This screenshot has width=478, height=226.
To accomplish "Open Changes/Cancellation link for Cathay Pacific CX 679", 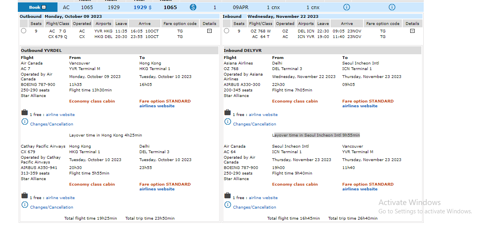I will [52, 207].
